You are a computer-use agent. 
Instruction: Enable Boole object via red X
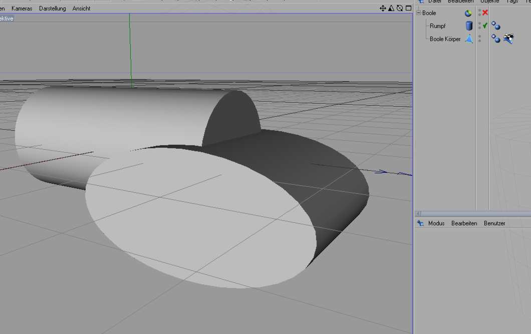pos(485,13)
